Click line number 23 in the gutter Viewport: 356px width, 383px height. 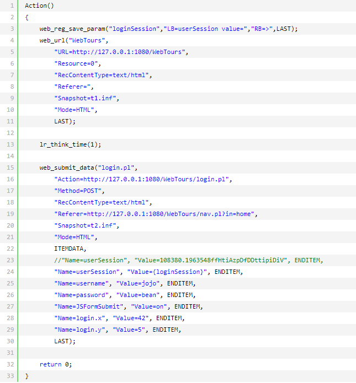pyautogui.click(x=10, y=260)
